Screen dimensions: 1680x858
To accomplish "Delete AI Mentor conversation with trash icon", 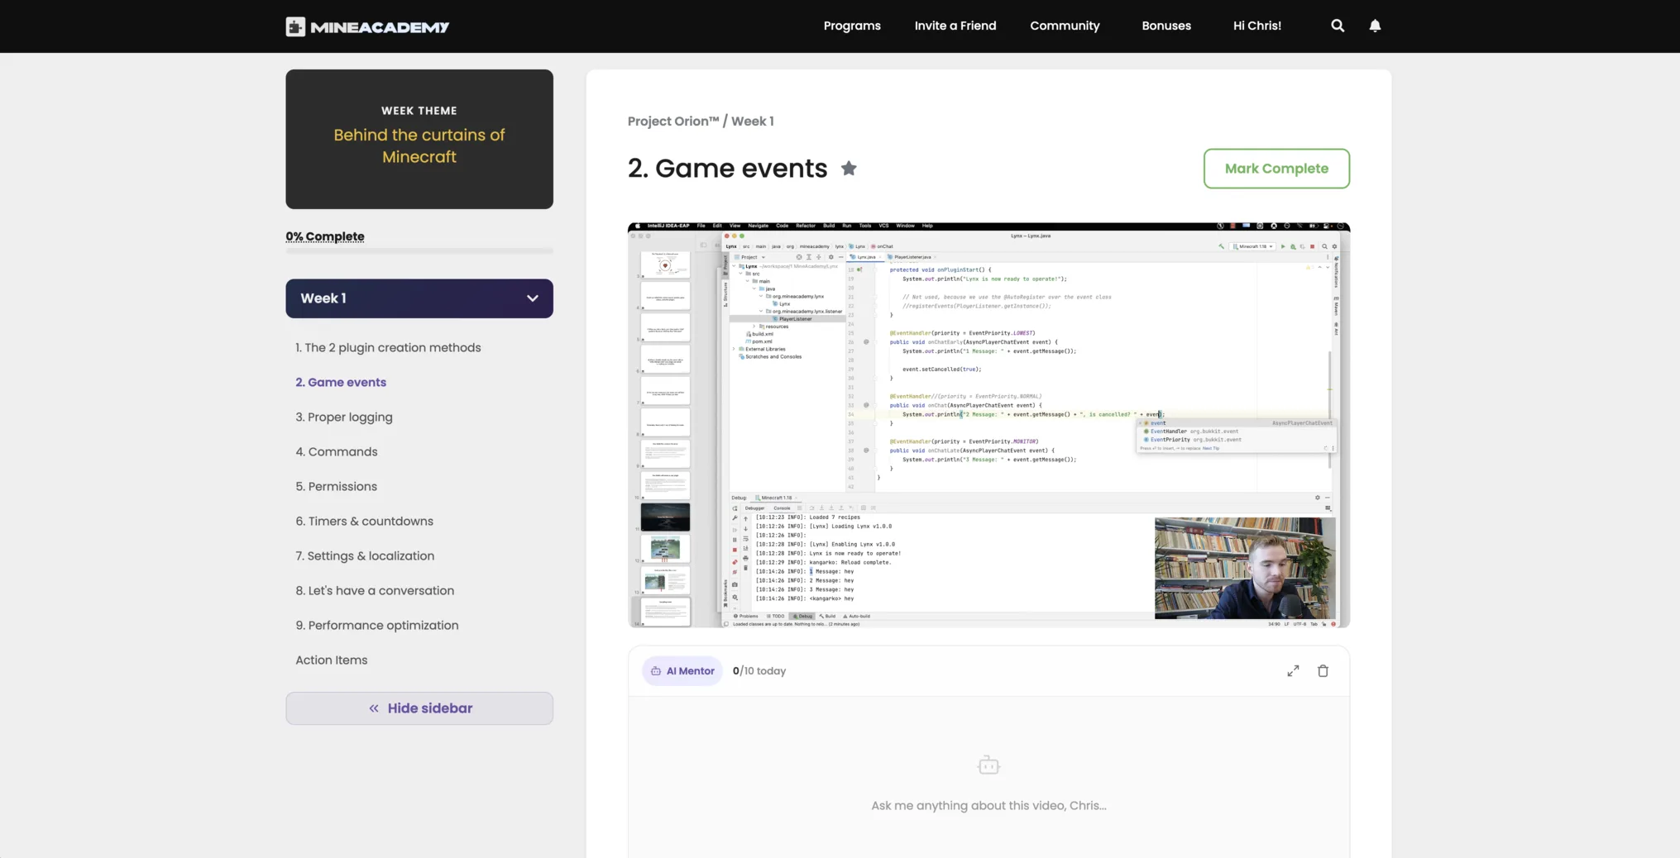I will pos(1323,671).
